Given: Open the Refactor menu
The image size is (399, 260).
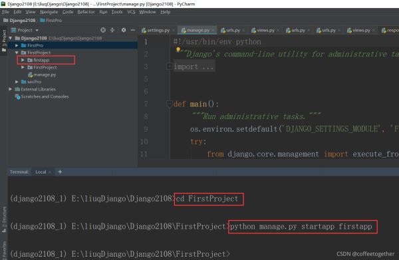Looking at the screenshot, I should coord(86,12).
